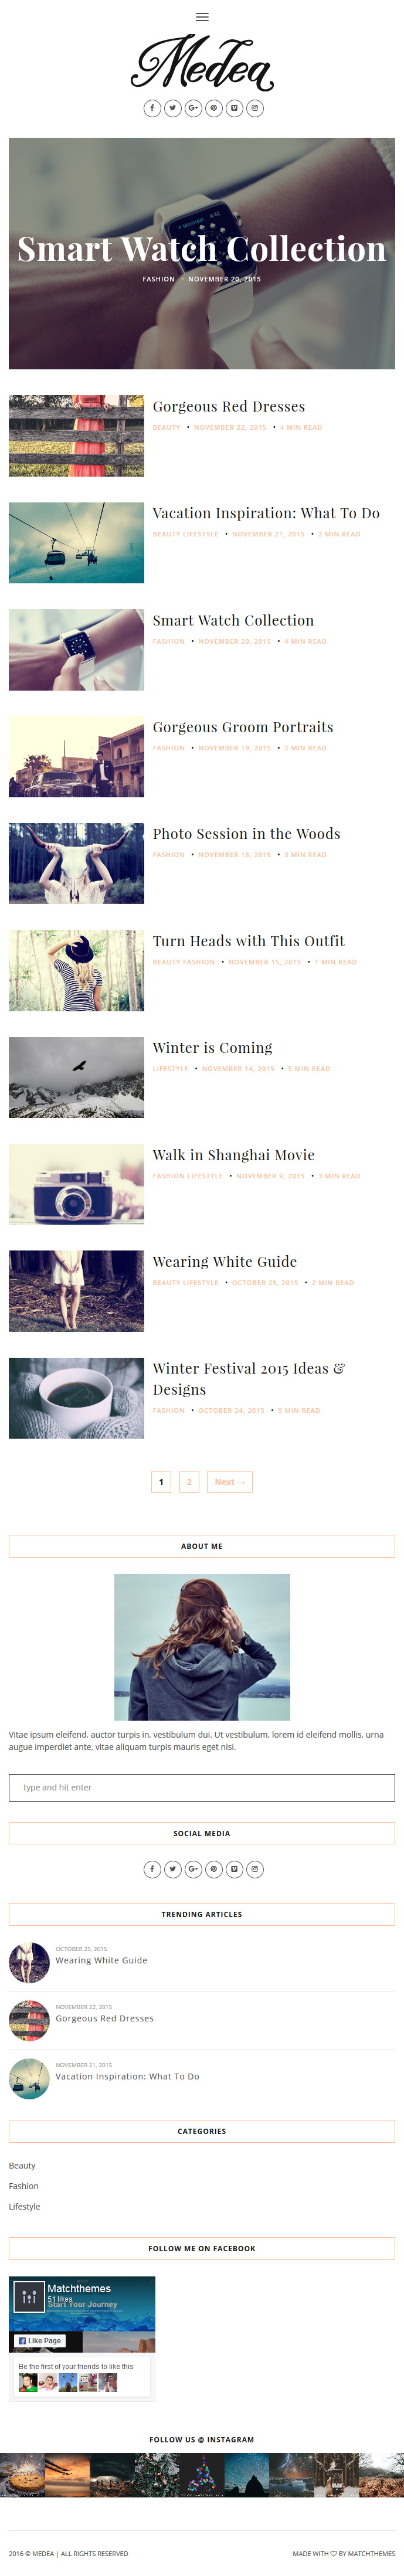Open the Gorgeous Red Dresses article title

tap(229, 406)
